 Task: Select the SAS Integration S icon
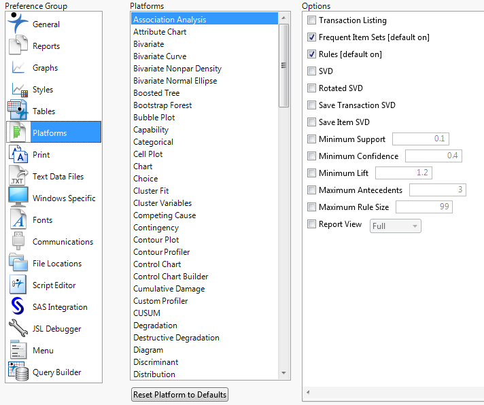18,306
